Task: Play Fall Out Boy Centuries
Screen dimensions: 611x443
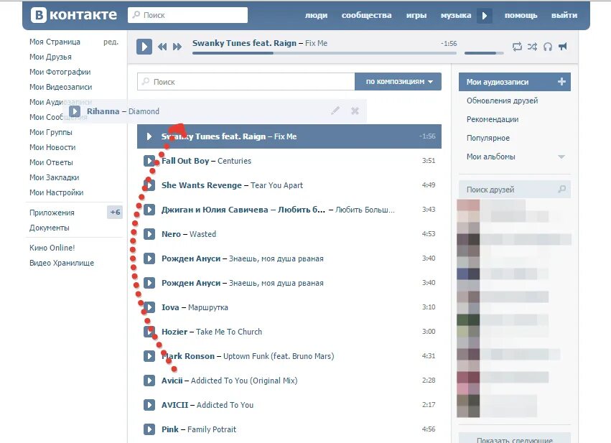Action: pos(149,161)
